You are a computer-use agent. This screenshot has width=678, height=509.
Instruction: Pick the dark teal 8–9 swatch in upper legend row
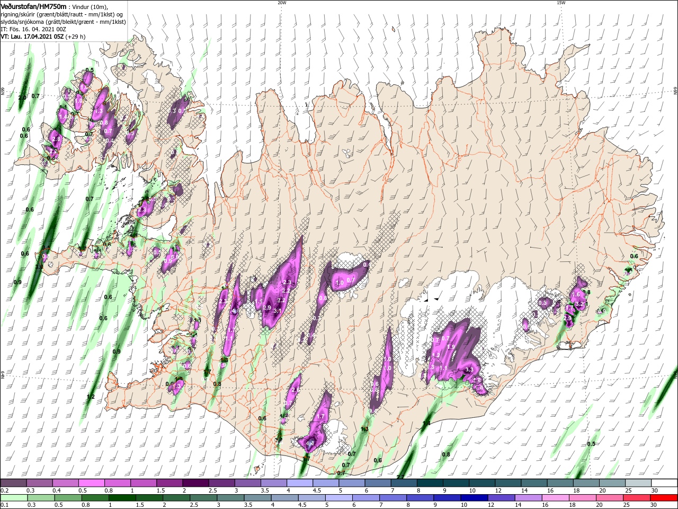[430, 483]
